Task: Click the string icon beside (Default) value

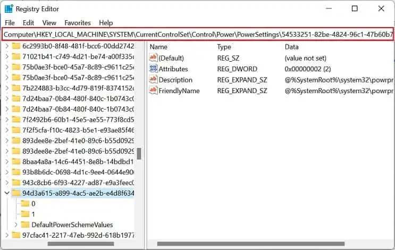Action: [153, 57]
